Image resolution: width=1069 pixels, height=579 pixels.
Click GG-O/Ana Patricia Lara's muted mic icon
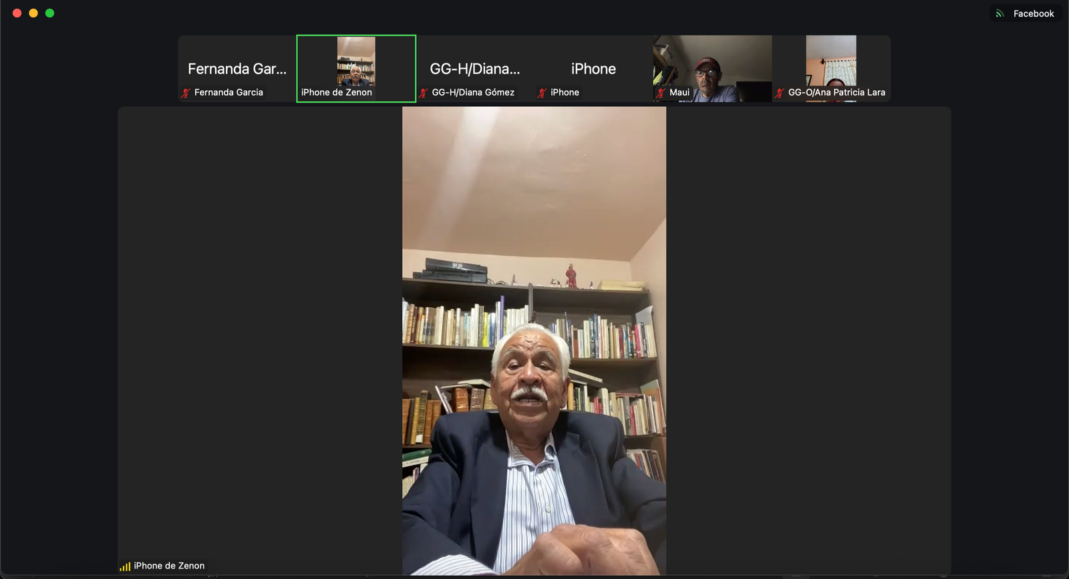(780, 93)
